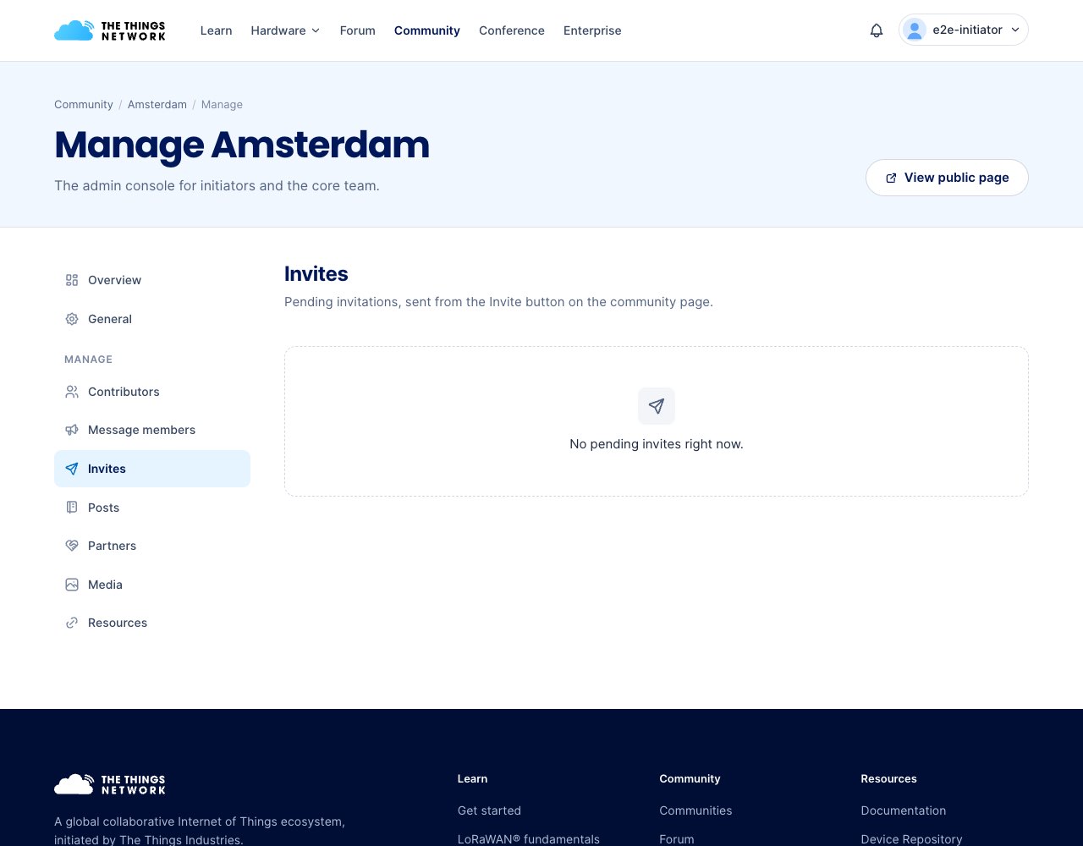Image resolution: width=1083 pixels, height=846 pixels.
Task: Click the View public page button
Action: pyautogui.click(x=947, y=178)
